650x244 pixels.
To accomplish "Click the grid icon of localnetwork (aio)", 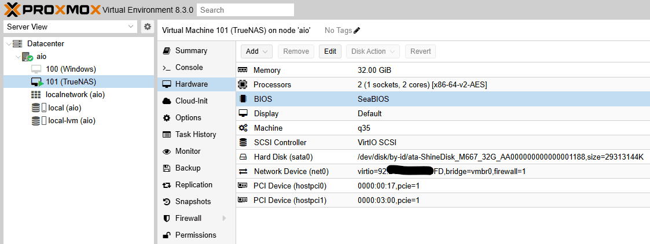I will 36,94.
